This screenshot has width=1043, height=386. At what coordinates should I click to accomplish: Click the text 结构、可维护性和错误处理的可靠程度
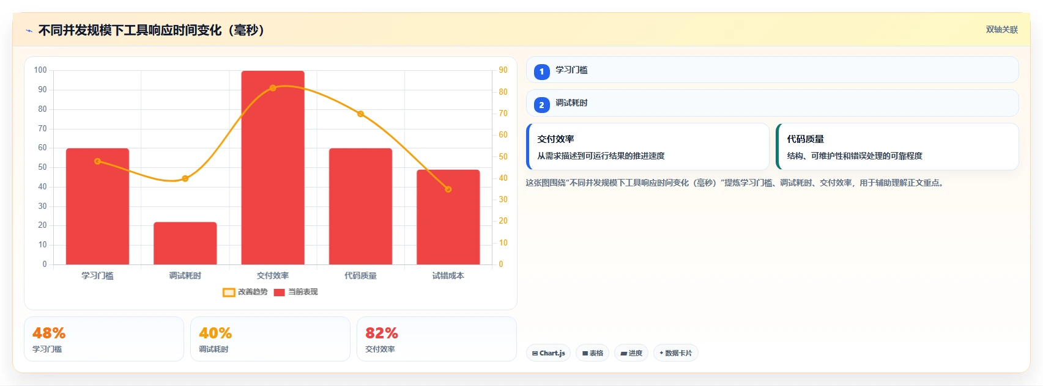click(855, 156)
